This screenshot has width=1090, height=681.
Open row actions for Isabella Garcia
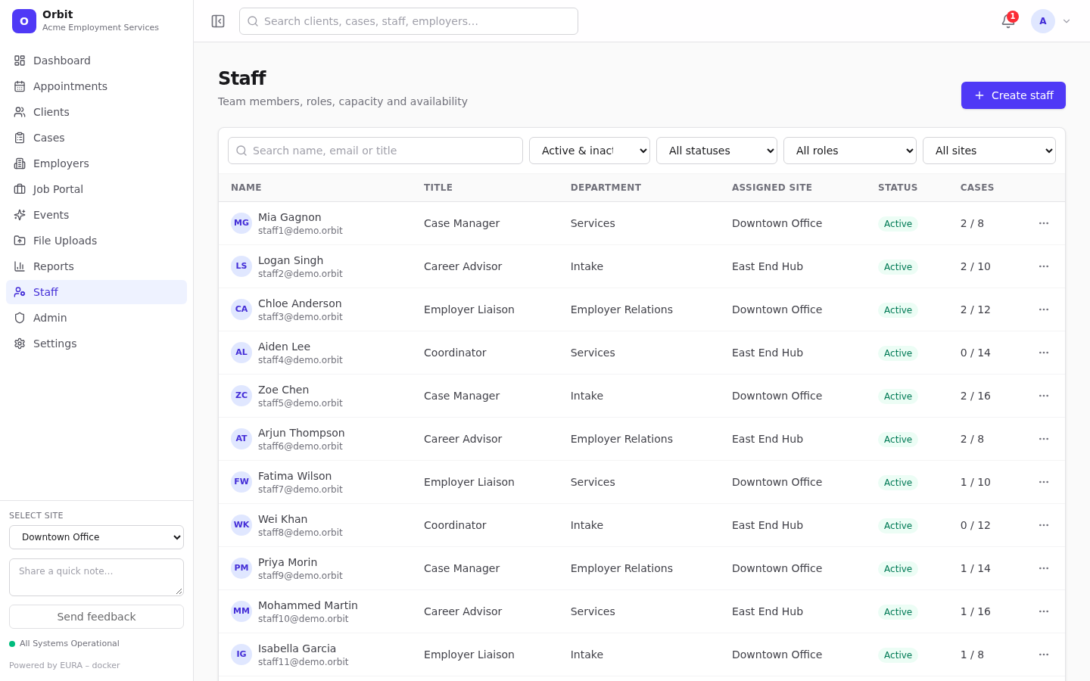(1044, 655)
